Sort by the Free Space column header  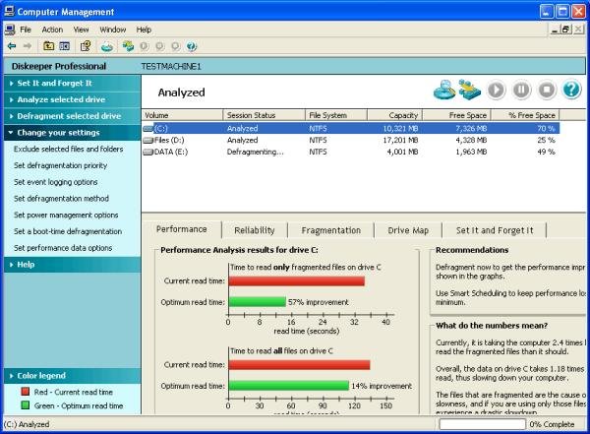click(x=457, y=115)
